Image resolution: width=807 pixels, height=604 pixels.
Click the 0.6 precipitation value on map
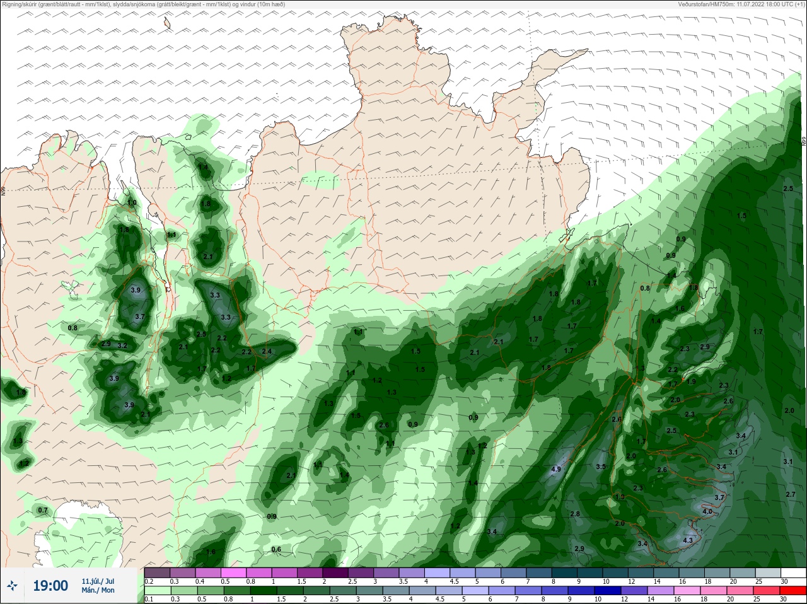pos(276,550)
